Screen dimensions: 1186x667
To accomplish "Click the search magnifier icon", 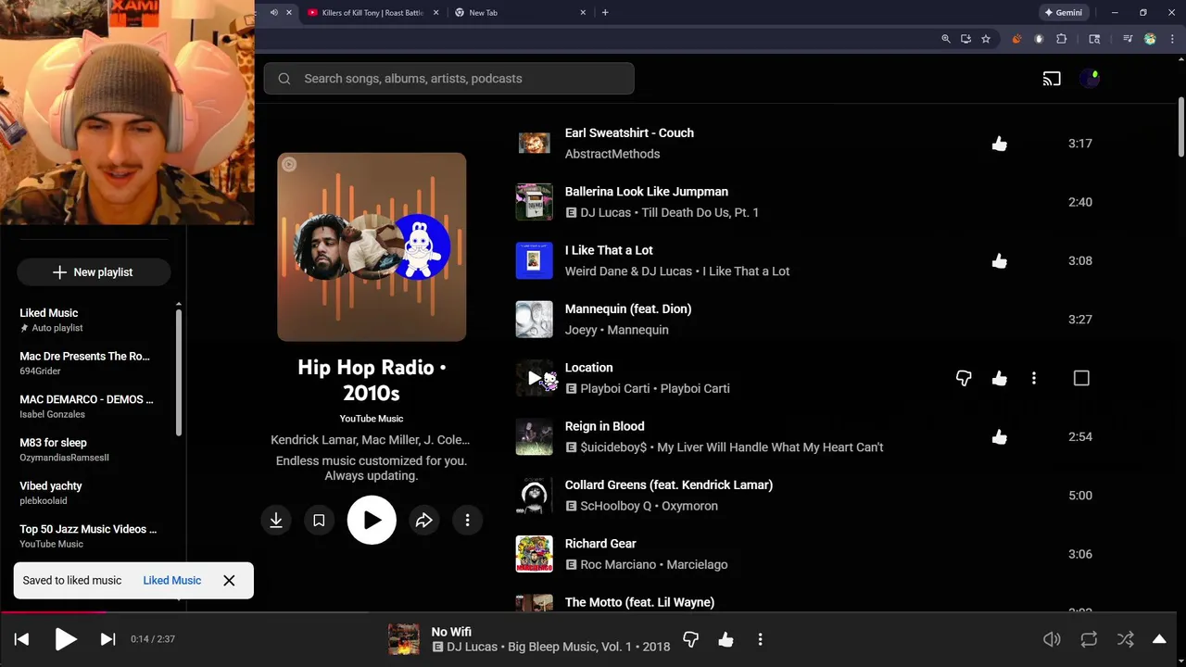I will point(284,79).
